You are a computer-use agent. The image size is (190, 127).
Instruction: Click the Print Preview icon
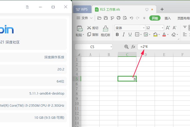[x=125, y=18]
